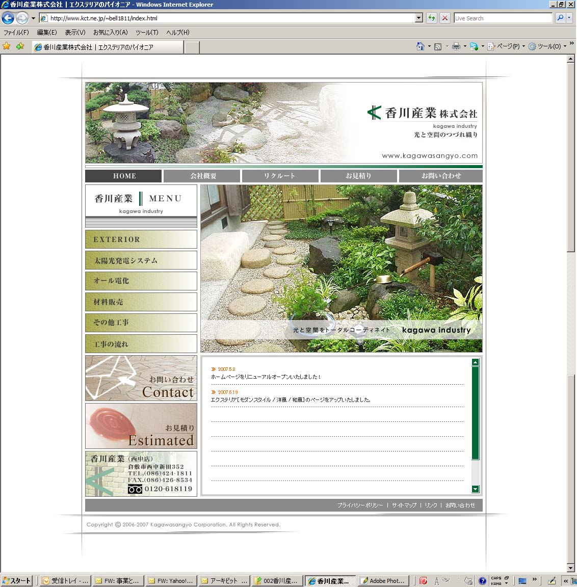
Task: Open the 表示(V) menu
Action: coord(75,33)
